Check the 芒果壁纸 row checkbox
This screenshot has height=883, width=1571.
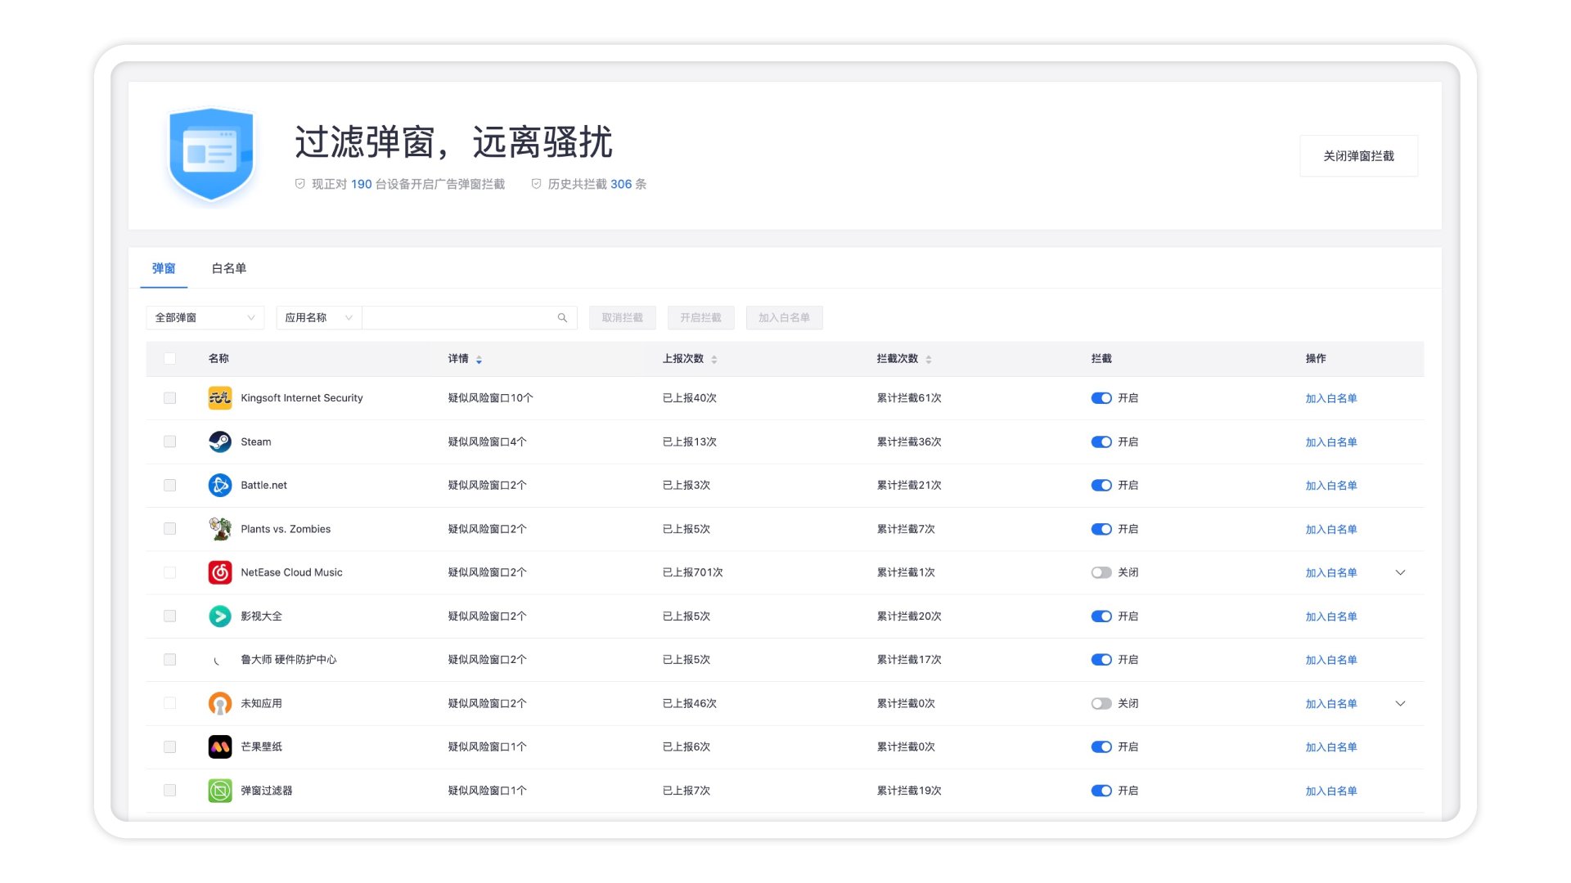(169, 746)
